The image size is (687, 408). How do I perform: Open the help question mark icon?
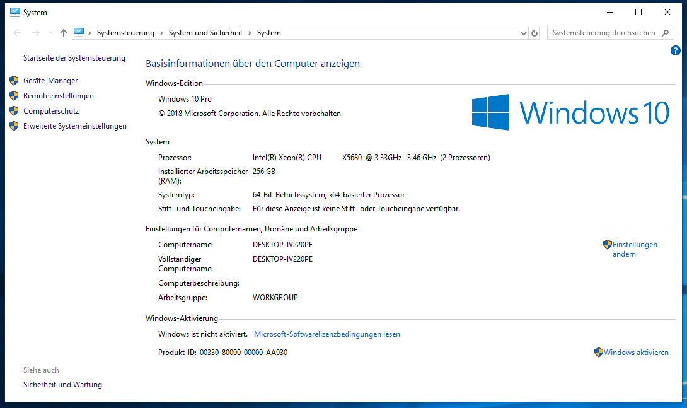(675, 51)
